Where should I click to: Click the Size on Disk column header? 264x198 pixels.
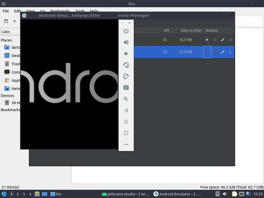pyautogui.click(x=191, y=30)
